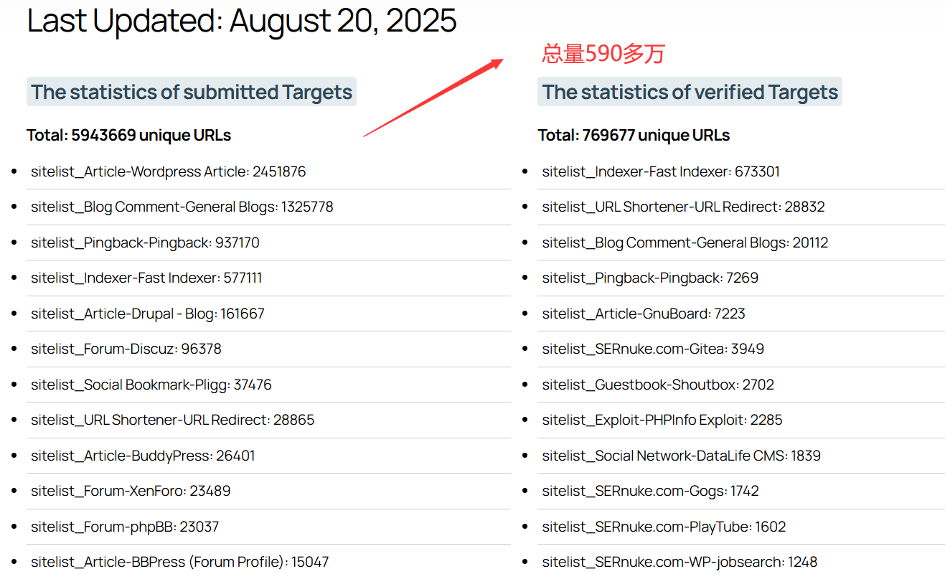Click 'sitelist_Blog Comment-General Blogs: 20112' row
This screenshot has height=574, width=945.
tap(741, 243)
